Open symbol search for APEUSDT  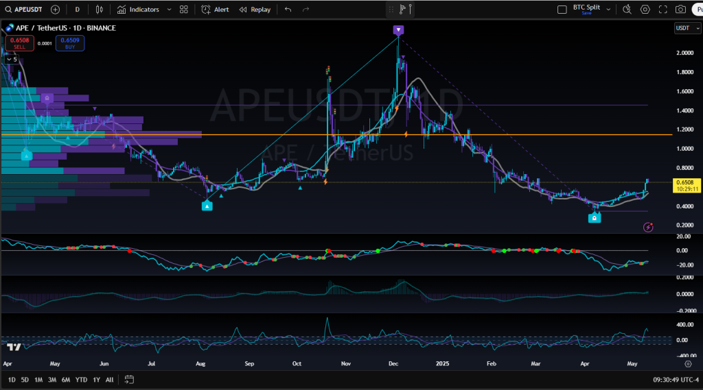23,10
